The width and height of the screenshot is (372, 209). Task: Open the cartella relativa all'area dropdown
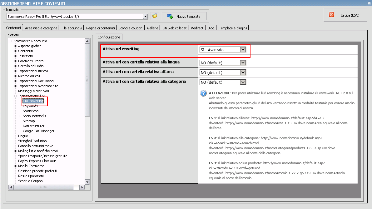[x=243, y=72]
